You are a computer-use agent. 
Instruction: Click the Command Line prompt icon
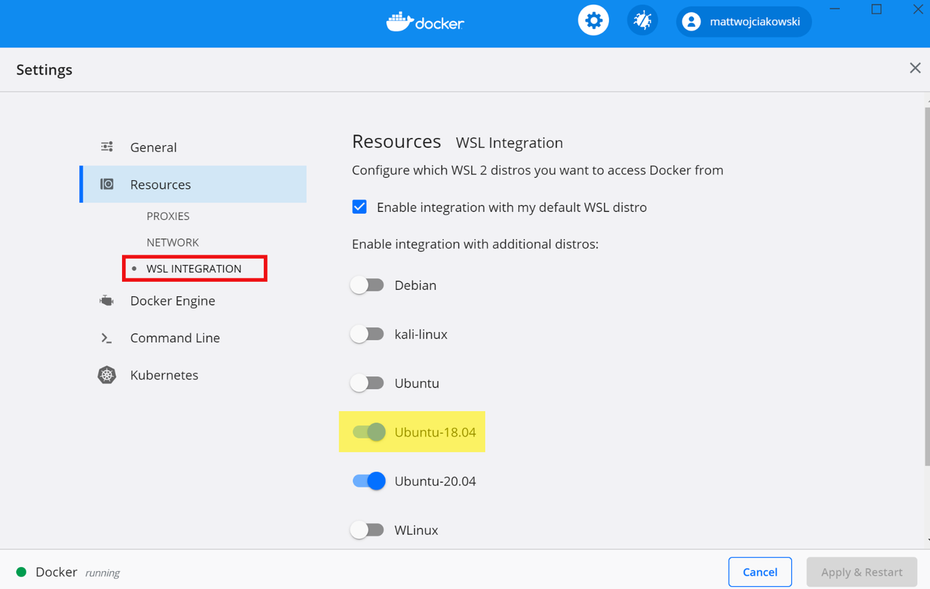107,338
